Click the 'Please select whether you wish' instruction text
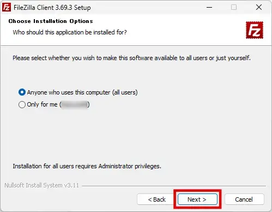 131,58
